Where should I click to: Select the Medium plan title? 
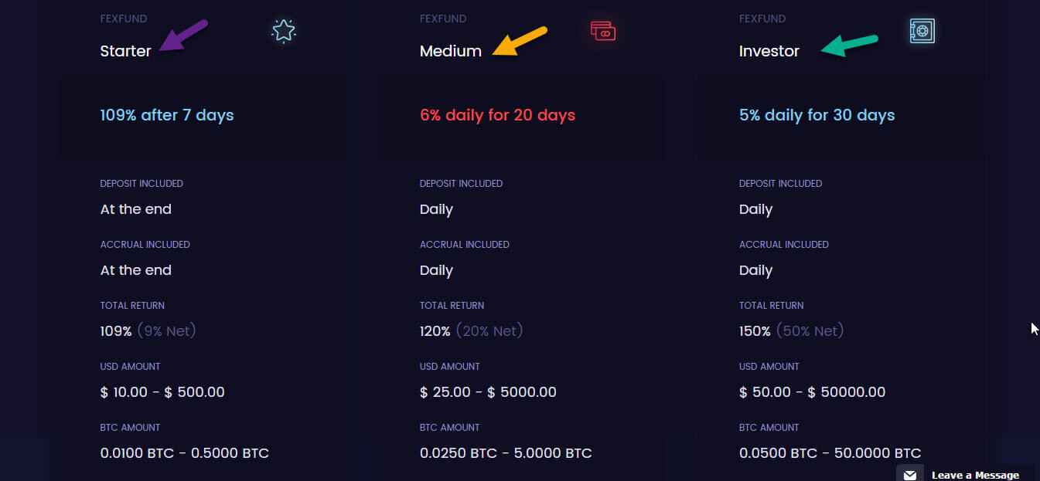click(450, 51)
